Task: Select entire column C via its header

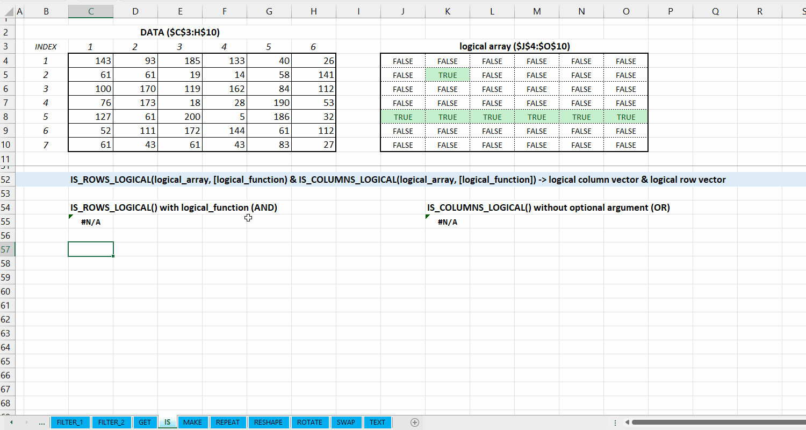Action: click(91, 11)
